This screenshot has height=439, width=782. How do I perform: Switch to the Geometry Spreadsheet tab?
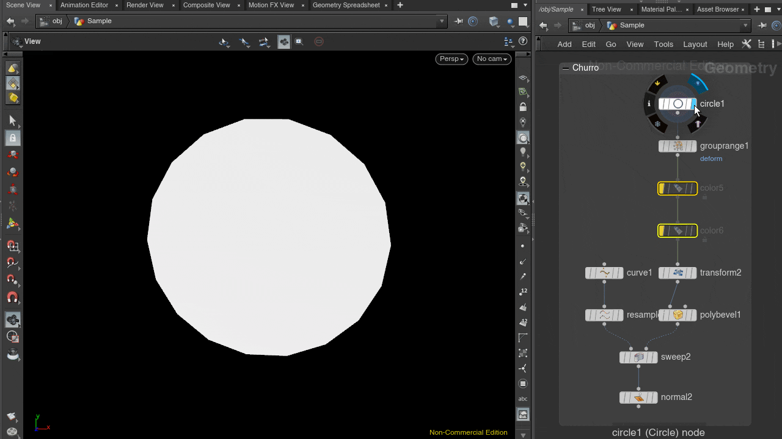coord(346,5)
